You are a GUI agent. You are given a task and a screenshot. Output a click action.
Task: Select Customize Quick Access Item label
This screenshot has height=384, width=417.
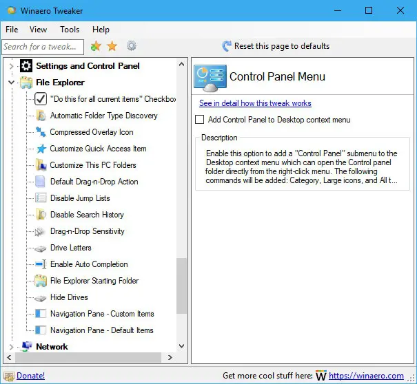click(x=98, y=149)
